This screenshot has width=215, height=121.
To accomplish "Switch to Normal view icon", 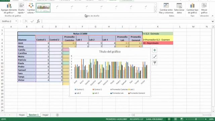I will pyautogui.click(x=169, y=119).
